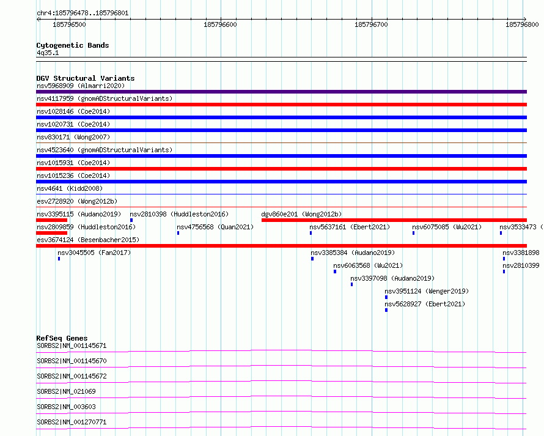The width and height of the screenshot is (544, 436).
Task: Click the nsv3045505 (Fan2017) label
Action: click(94, 253)
